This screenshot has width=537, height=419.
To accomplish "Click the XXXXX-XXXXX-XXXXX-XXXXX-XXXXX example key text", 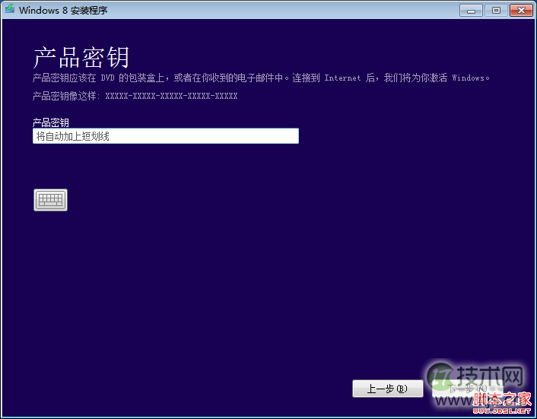I will (x=171, y=96).
